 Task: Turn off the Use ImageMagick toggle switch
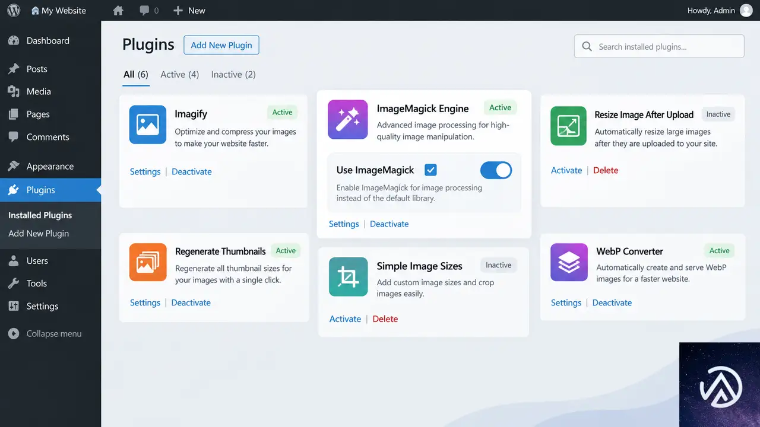(496, 170)
